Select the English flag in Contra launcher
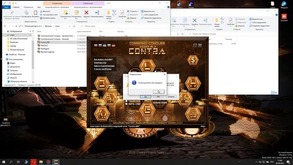The height and width of the screenshot is (165, 293). 96,45
